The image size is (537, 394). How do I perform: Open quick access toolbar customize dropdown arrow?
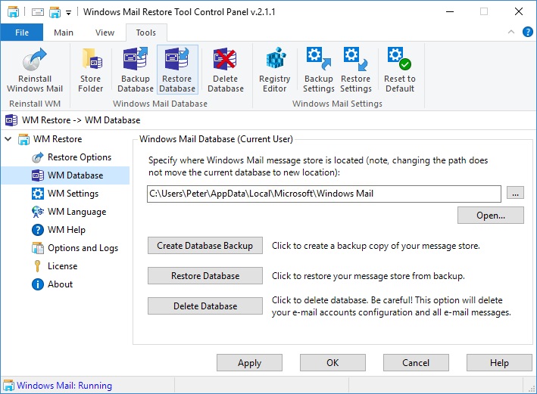tap(68, 13)
